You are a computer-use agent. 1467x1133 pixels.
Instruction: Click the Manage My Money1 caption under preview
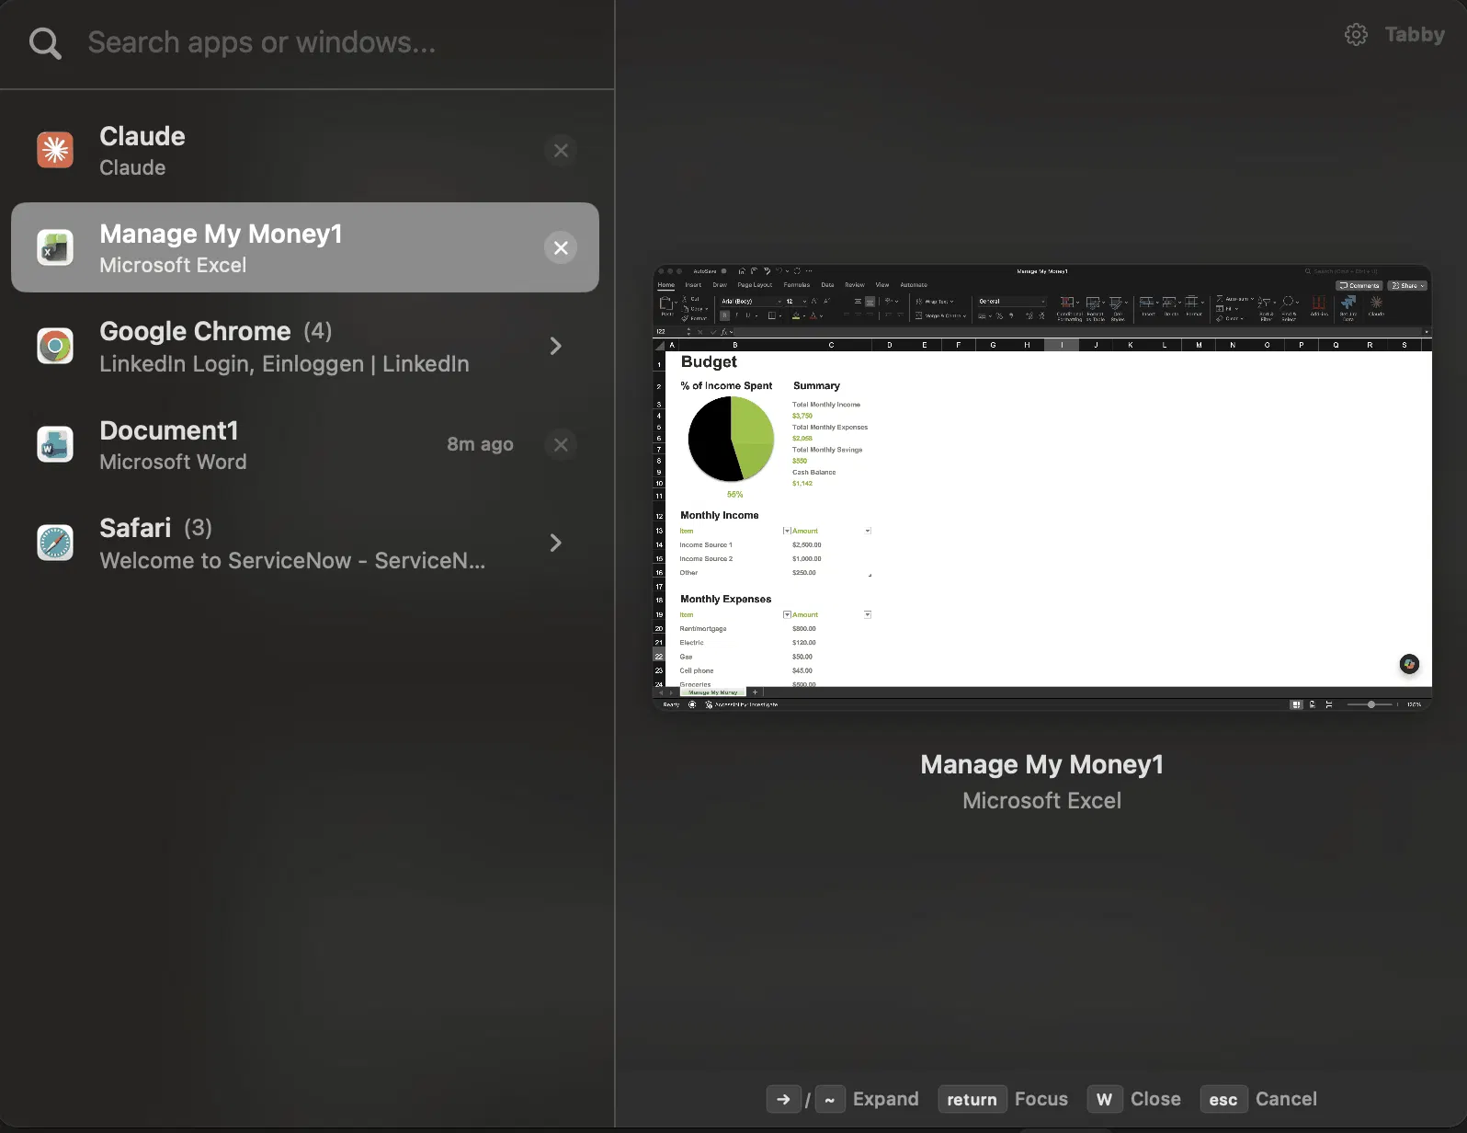pyautogui.click(x=1042, y=764)
